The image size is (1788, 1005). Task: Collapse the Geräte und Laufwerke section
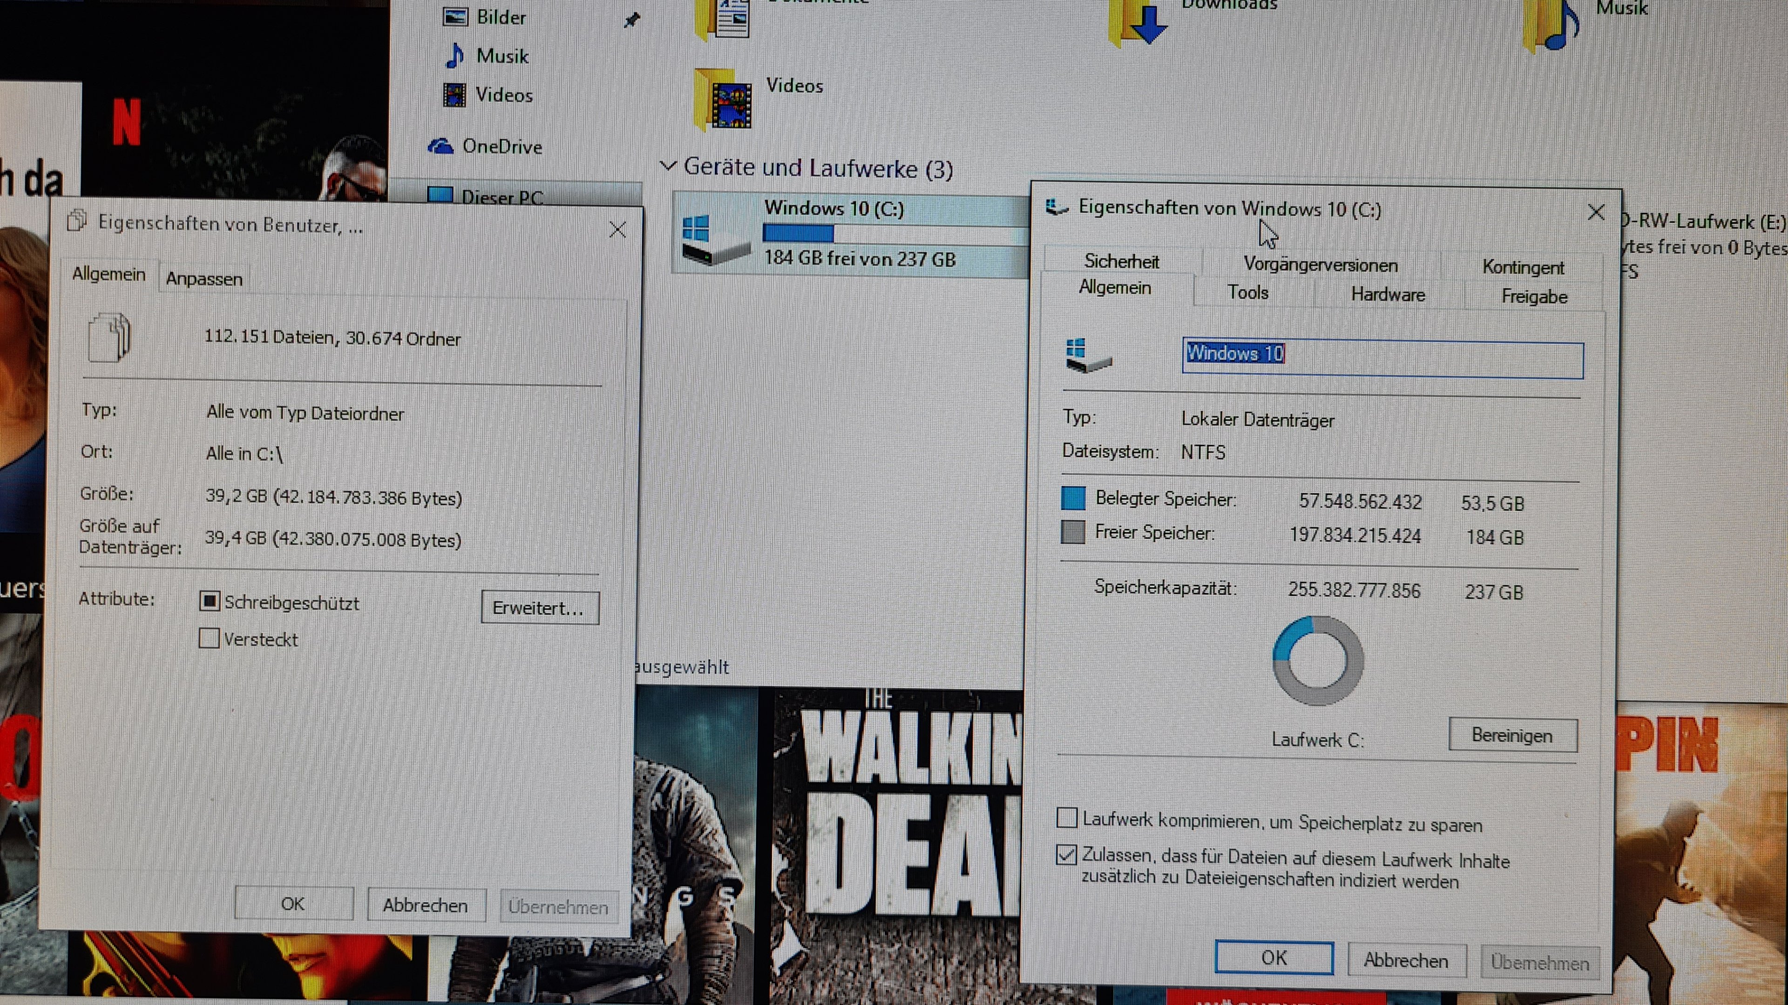[x=668, y=167]
